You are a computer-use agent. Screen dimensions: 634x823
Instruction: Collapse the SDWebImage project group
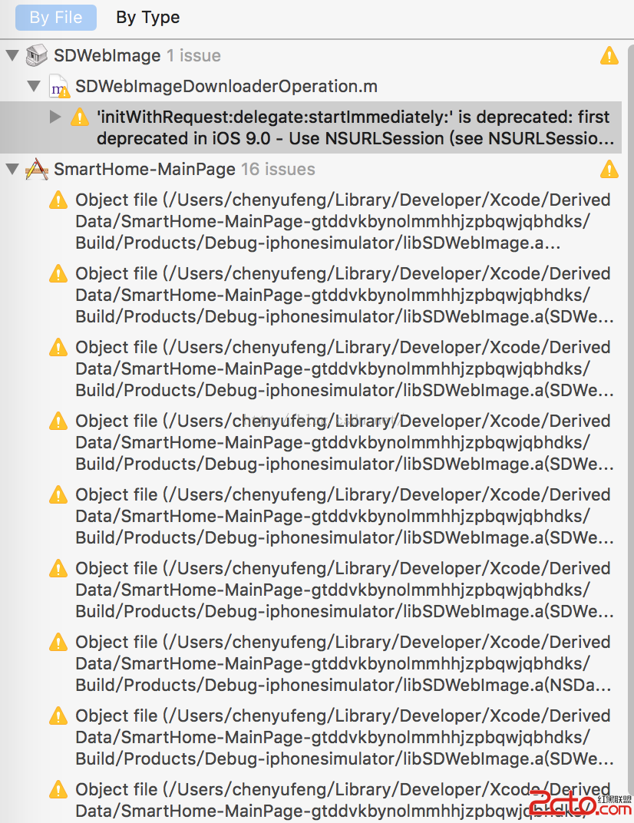tap(12, 55)
